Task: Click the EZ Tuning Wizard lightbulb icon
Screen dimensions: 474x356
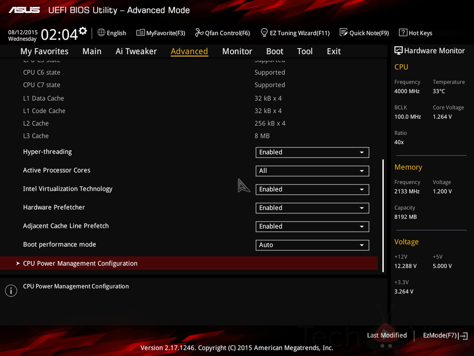Action: (x=264, y=32)
